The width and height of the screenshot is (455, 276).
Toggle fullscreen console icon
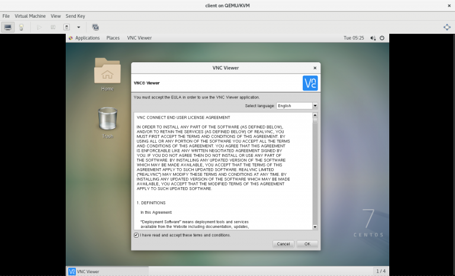pos(447,27)
